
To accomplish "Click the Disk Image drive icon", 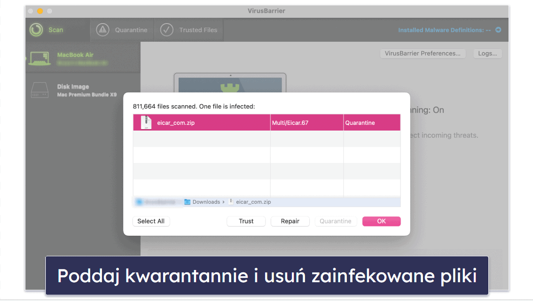I will [x=39, y=90].
